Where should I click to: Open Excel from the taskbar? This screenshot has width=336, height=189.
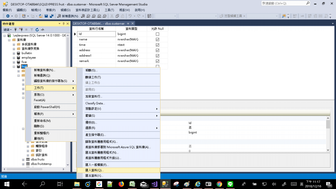[x=132, y=184]
